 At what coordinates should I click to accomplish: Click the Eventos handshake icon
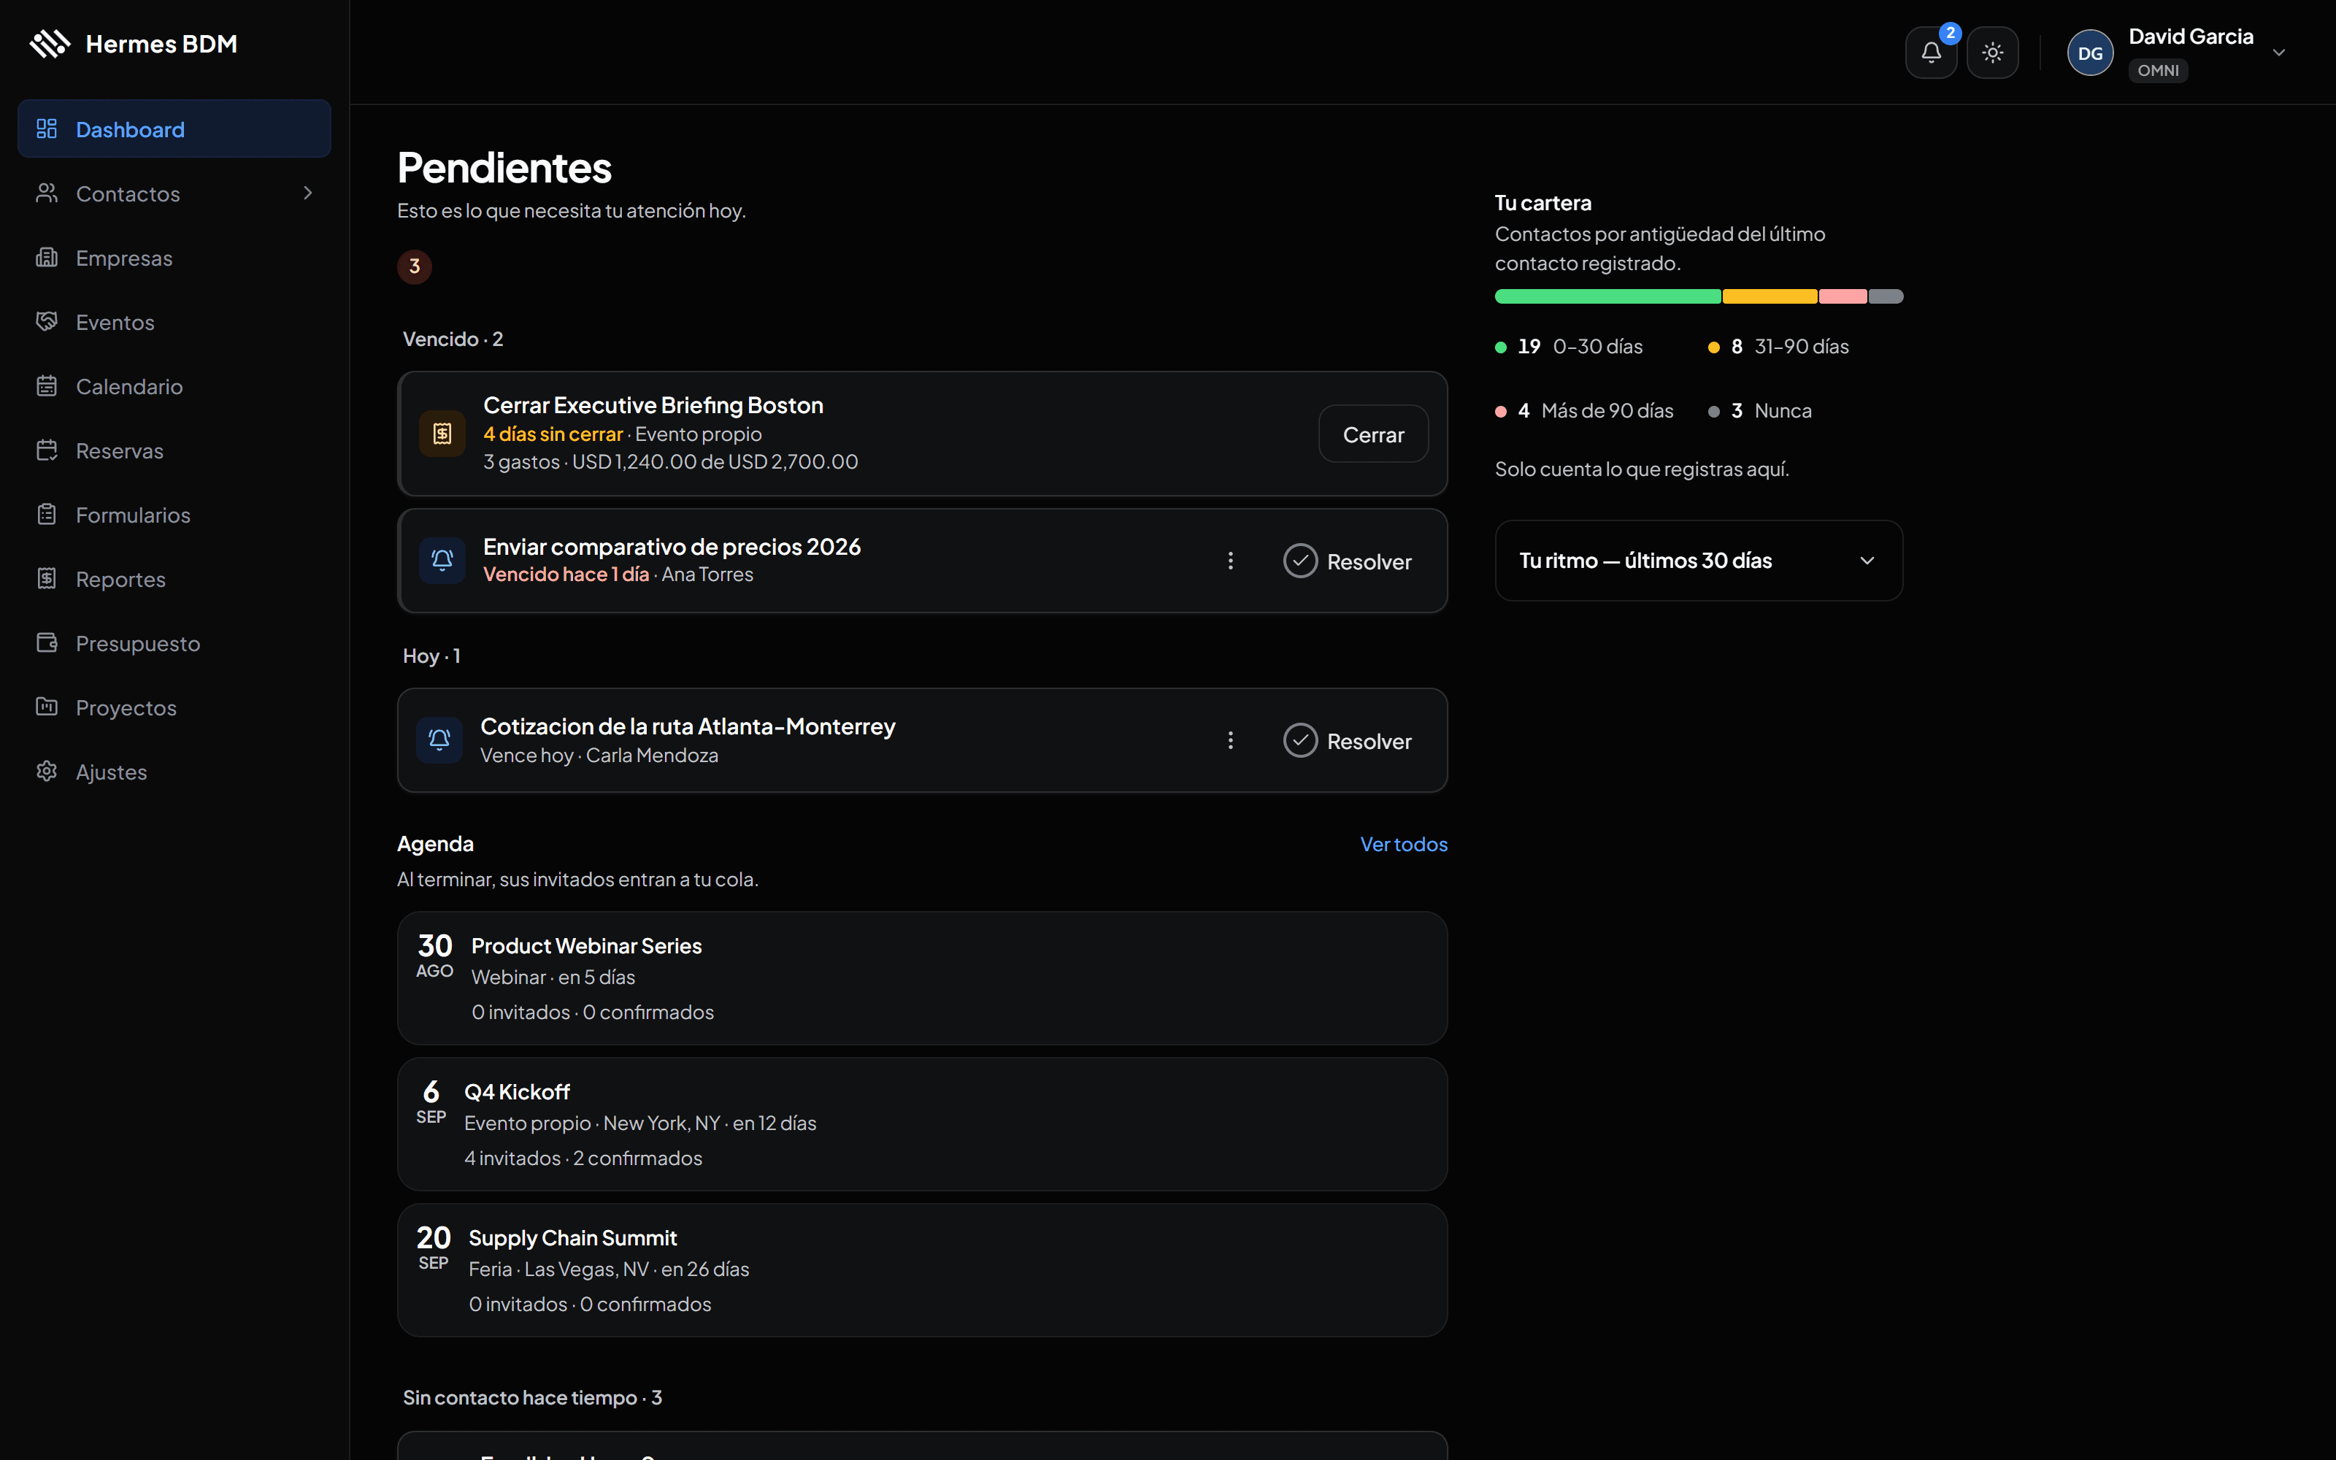click(x=46, y=321)
